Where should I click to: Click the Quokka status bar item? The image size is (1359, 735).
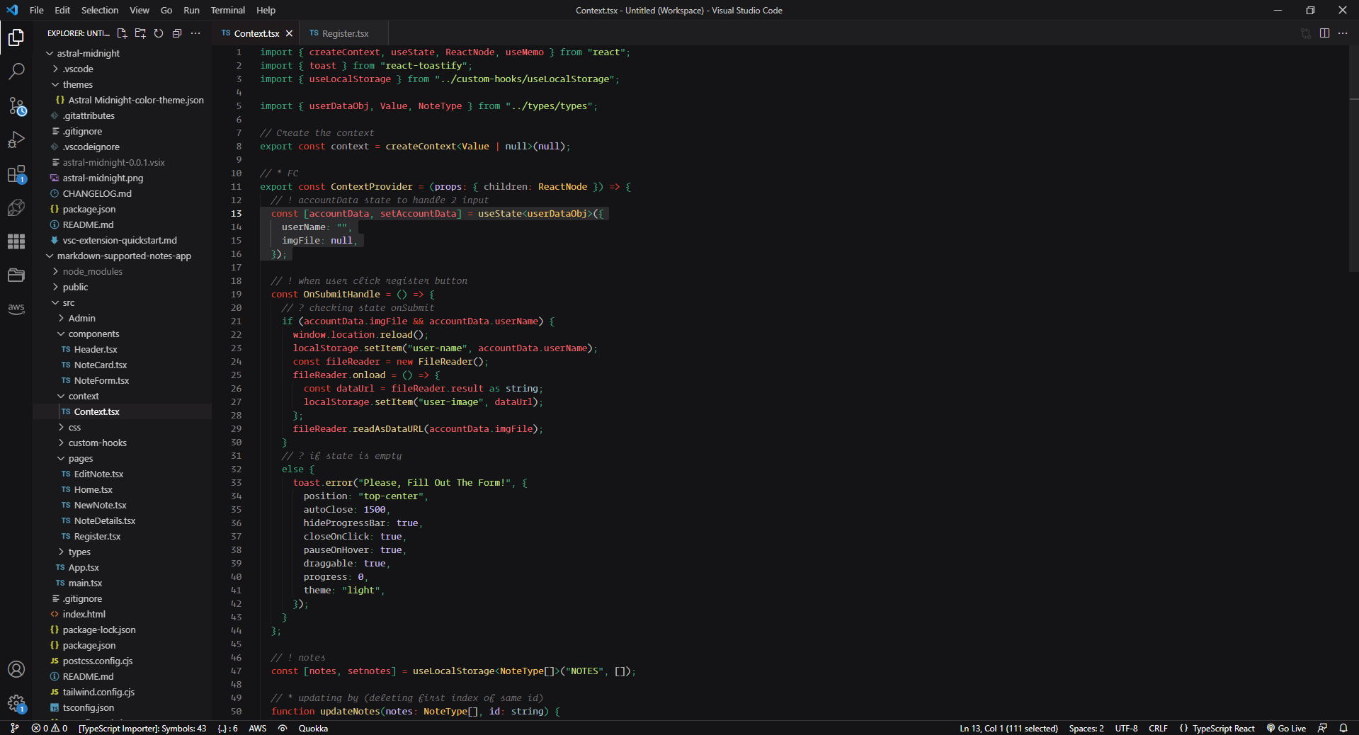(313, 728)
